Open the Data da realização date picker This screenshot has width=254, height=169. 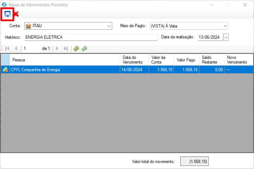(226, 37)
